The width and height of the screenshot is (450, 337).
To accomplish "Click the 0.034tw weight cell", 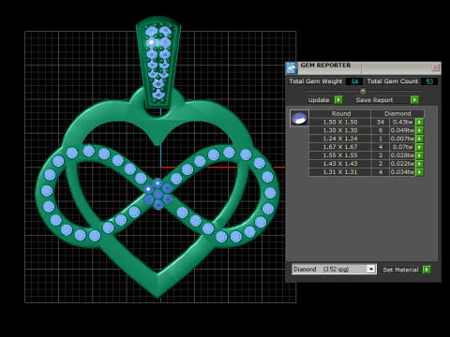I will (402, 172).
